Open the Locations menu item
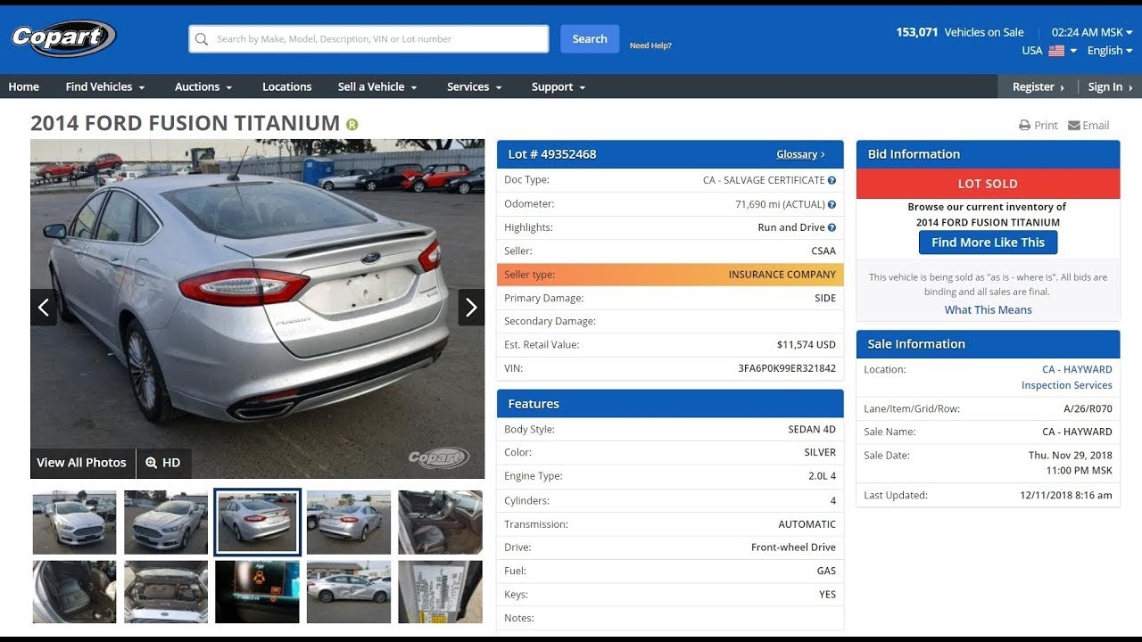This screenshot has width=1142, height=642. [x=286, y=86]
